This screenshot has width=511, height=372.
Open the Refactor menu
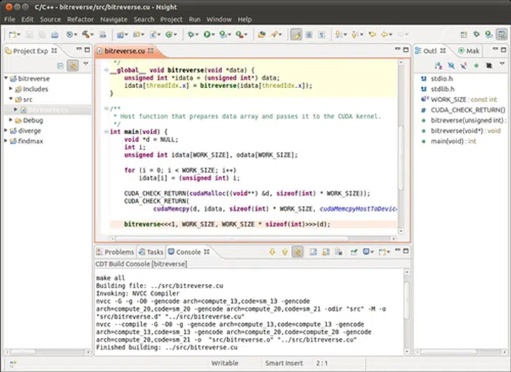point(79,19)
